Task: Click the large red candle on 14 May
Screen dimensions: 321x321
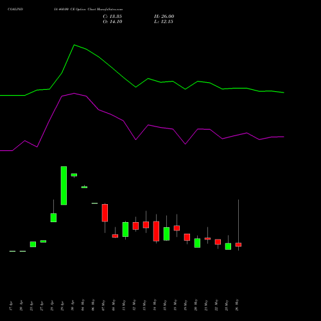Action: tap(156, 231)
